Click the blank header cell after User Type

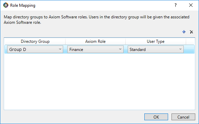(x=190, y=41)
